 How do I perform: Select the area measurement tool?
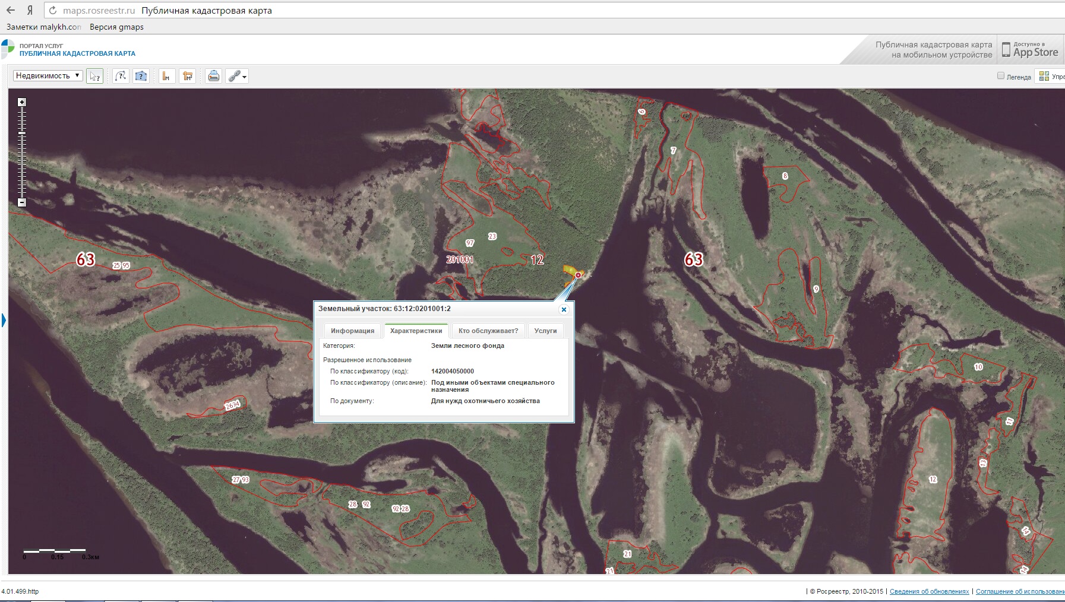(188, 76)
